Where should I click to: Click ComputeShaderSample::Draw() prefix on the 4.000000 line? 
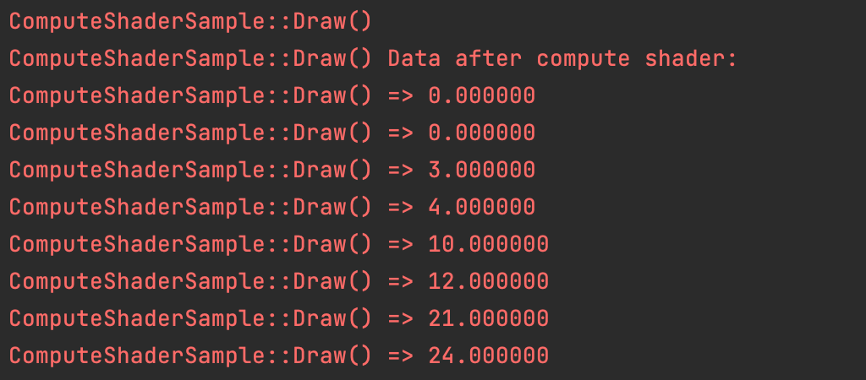click(x=190, y=208)
